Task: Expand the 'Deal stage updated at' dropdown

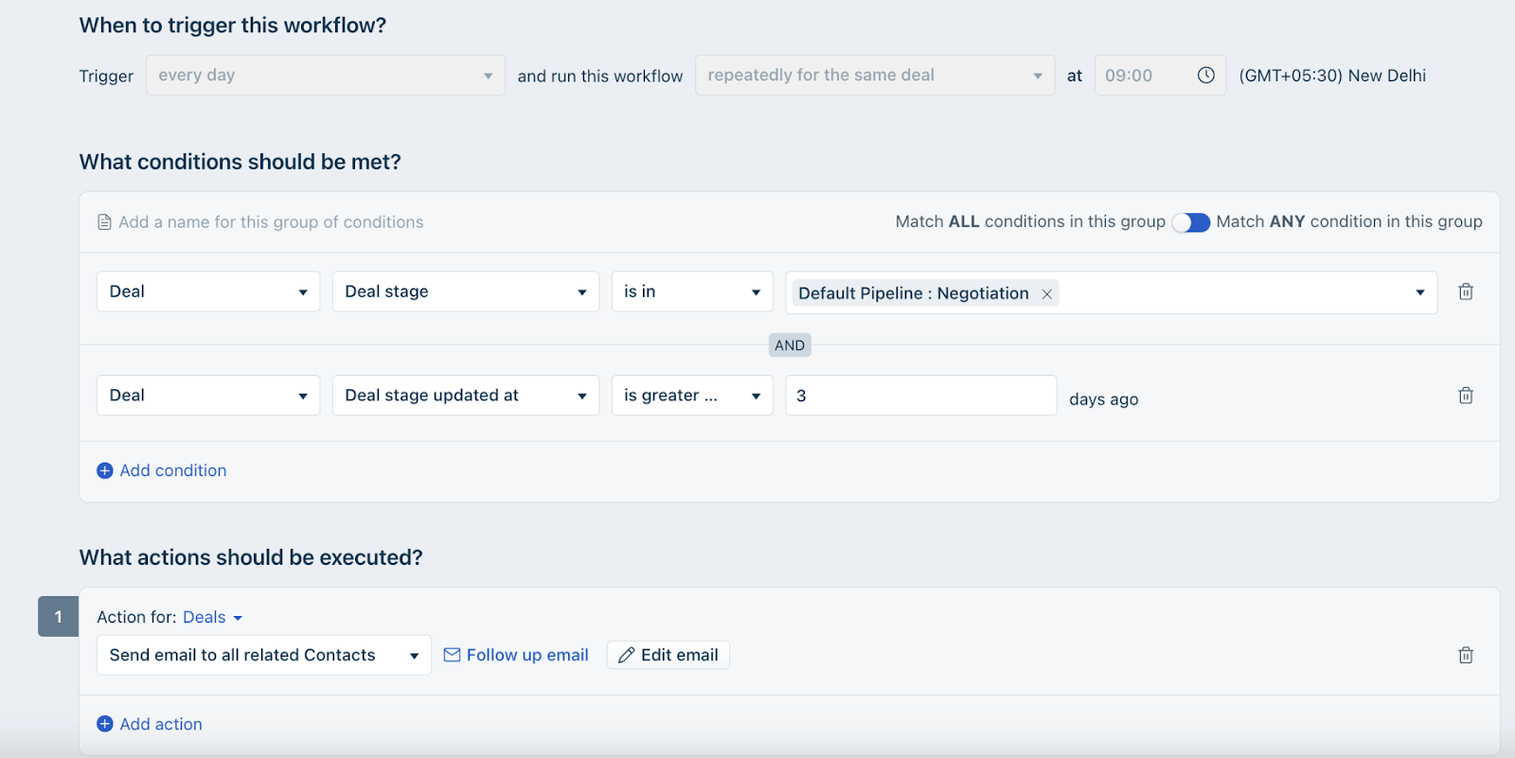Action: click(x=466, y=396)
